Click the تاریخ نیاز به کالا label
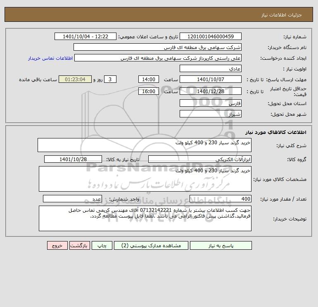 (123, 159)
